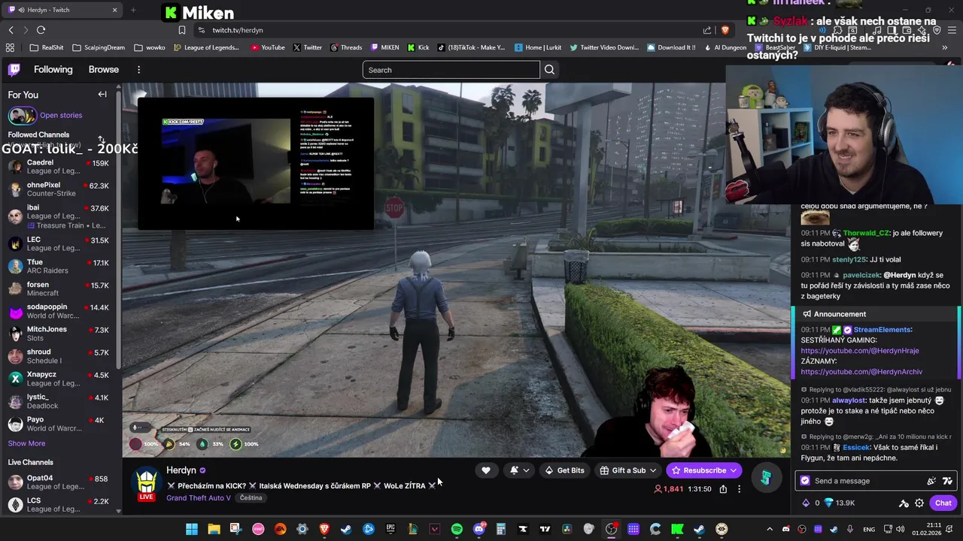Open Spotify from the taskbar
This screenshot has width=963, height=541.
(457, 529)
